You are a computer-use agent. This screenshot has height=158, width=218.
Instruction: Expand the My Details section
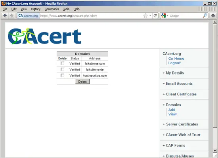tap(173, 73)
